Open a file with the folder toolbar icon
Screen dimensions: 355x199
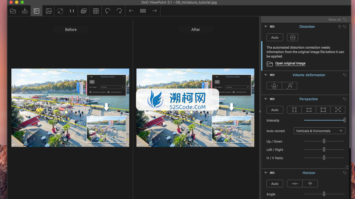(13, 11)
